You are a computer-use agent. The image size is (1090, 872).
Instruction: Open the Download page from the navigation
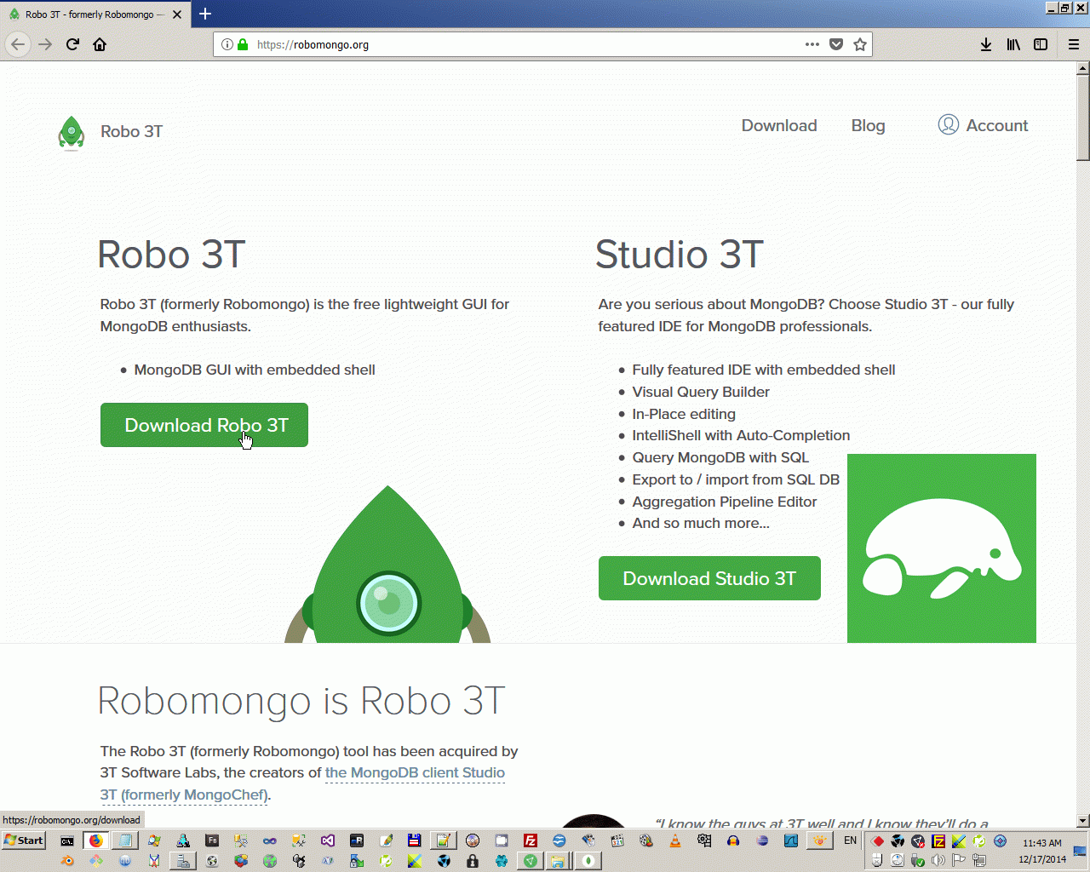[x=779, y=126]
